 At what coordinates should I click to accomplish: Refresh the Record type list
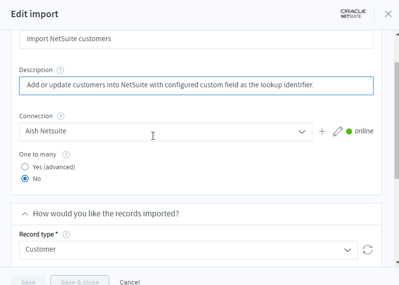(x=368, y=250)
